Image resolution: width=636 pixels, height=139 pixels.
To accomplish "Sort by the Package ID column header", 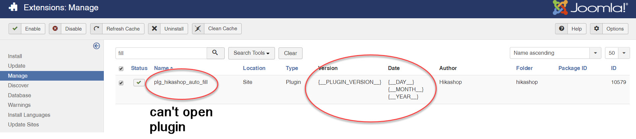I will click(572, 68).
